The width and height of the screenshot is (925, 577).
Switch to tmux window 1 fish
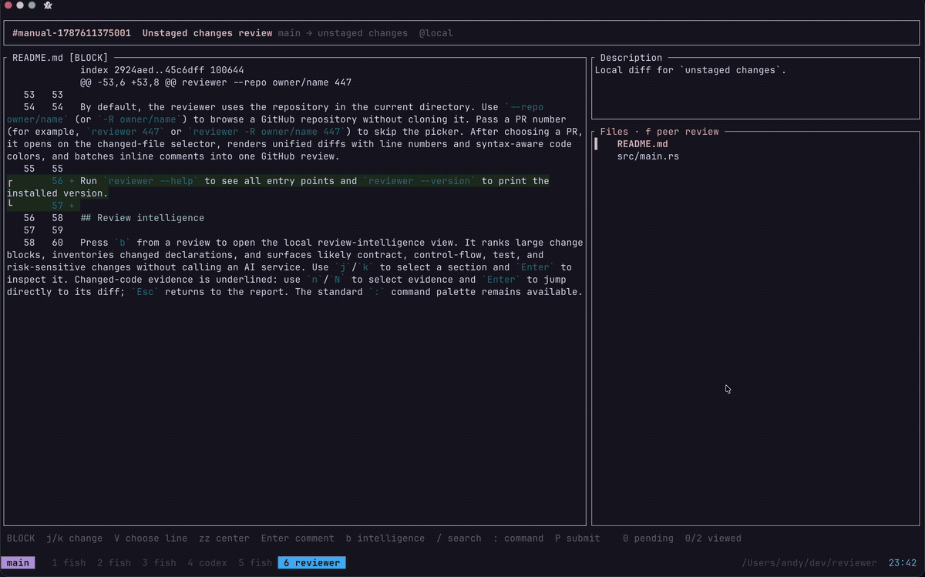click(x=69, y=563)
